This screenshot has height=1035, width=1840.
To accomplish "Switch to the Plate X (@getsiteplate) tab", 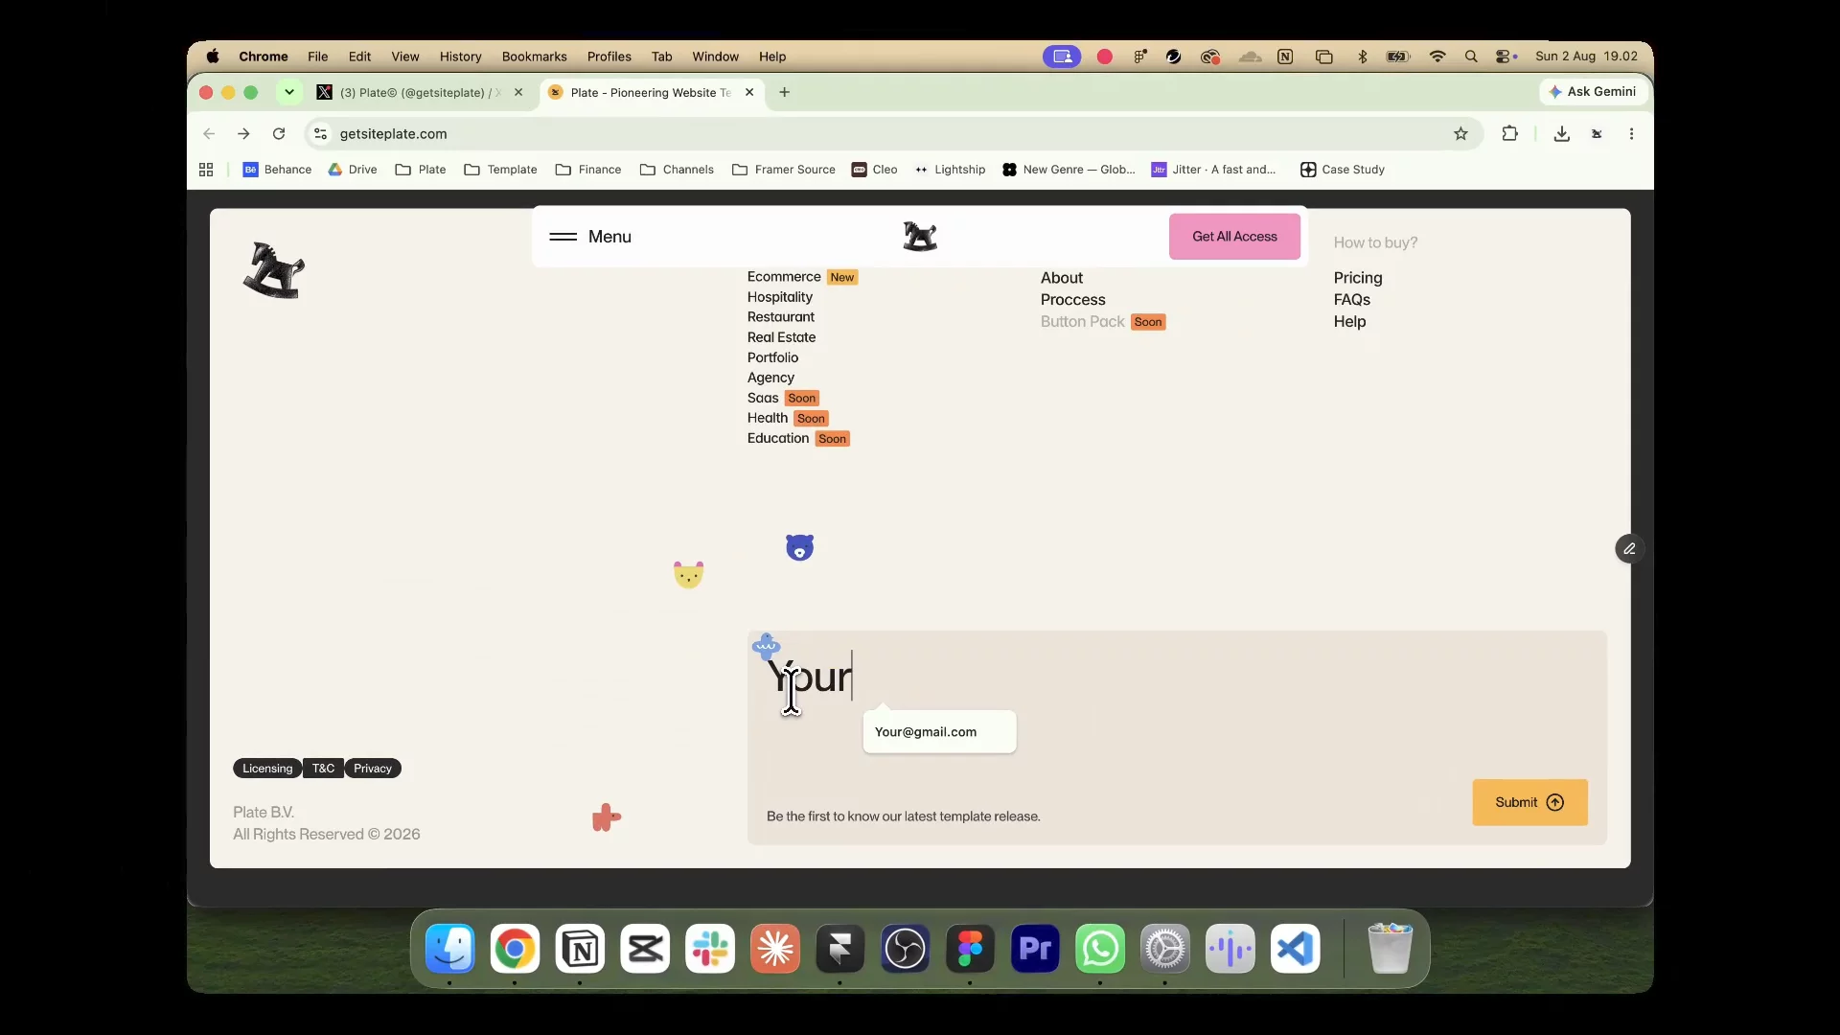I will coord(420,92).
